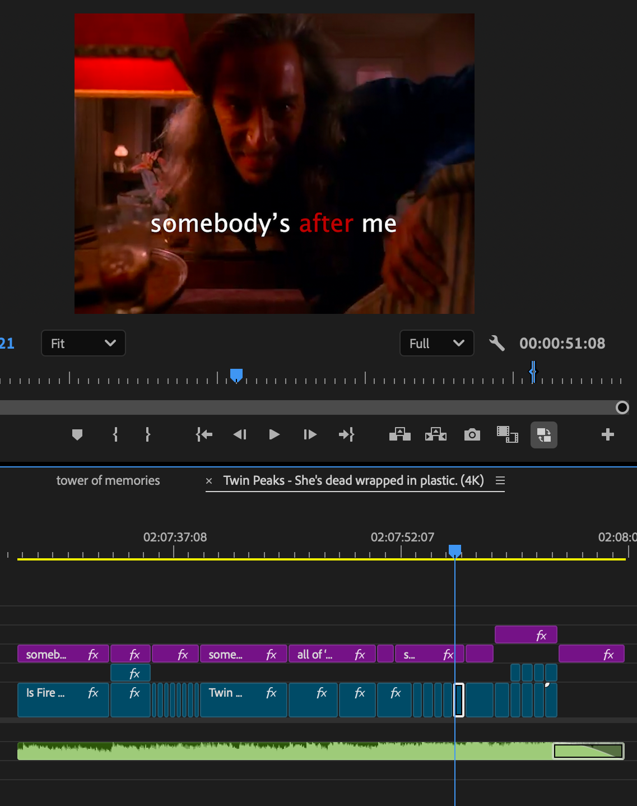Open Full playback resolution dropdown
The height and width of the screenshot is (806, 637).
tap(437, 343)
